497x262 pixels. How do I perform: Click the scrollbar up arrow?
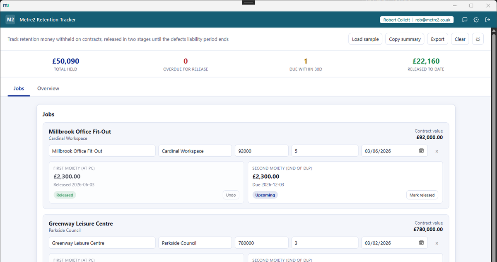click(494, 31)
